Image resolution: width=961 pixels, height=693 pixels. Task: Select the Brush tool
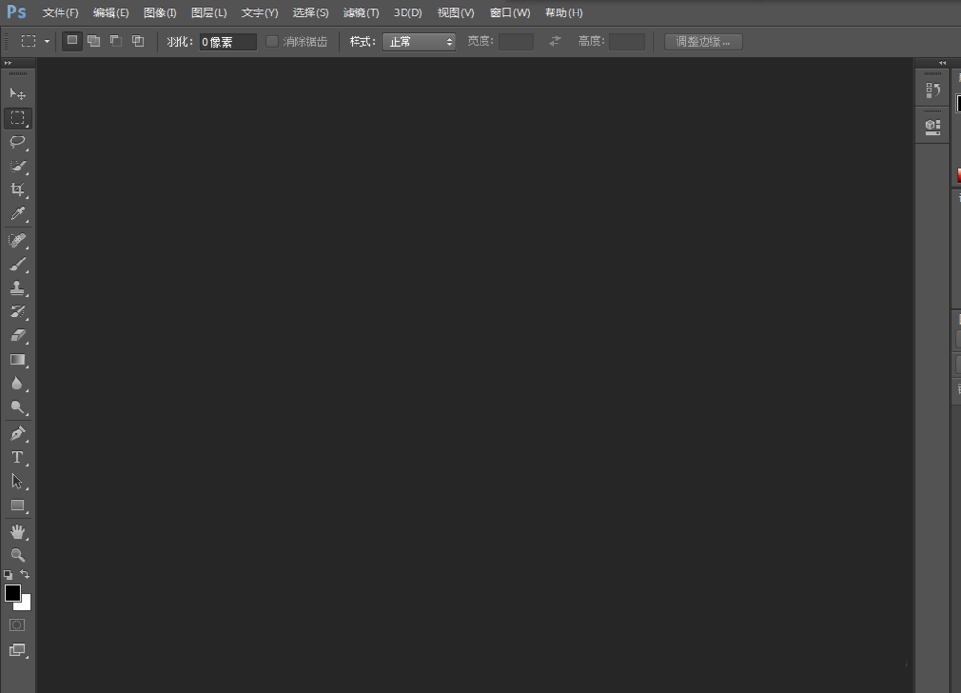(x=17, y=264)
